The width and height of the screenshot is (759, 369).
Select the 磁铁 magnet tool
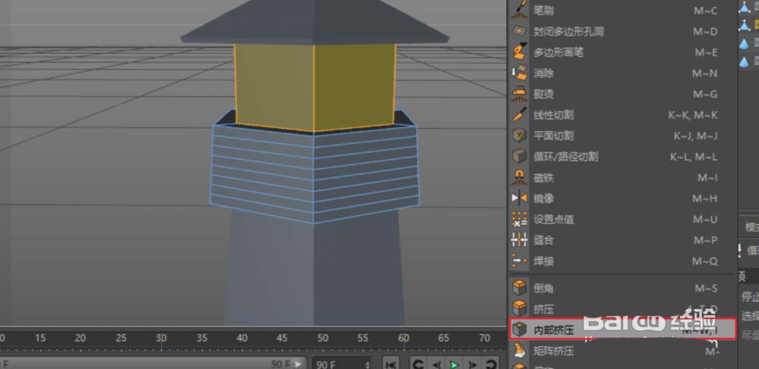(x=622, y=178)
